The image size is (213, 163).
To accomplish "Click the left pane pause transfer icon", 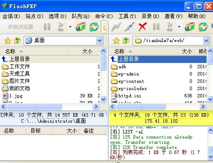I will pos(47,27).
